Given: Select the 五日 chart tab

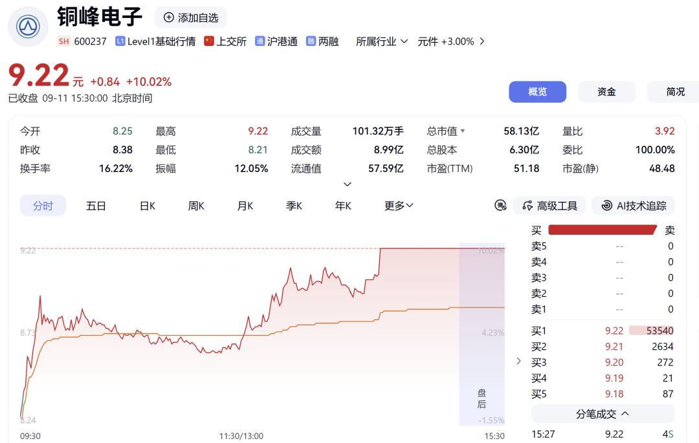Looking at the screenshot, I should pos(96,206).
